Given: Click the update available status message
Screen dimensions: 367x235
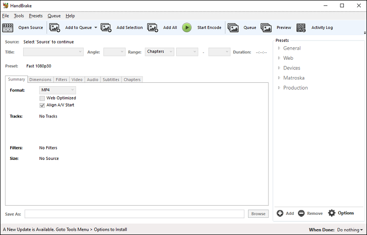Looking at the screenshot, I should pyautogui.click(x=65, y=230).
